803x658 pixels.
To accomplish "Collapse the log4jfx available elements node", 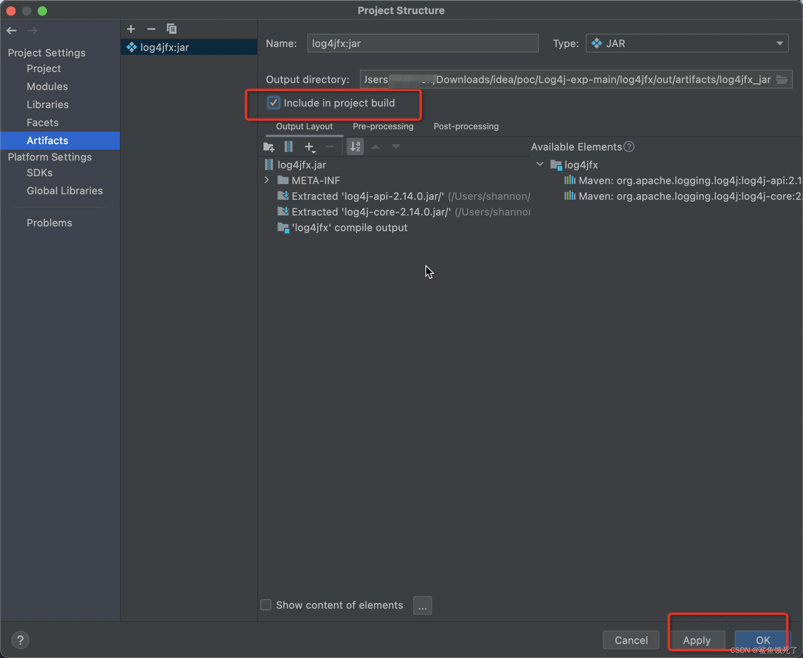I will [540, 164].
